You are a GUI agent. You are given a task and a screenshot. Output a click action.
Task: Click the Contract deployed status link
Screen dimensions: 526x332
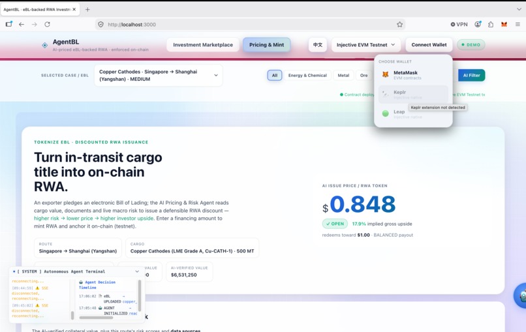[x=357, y=95]
